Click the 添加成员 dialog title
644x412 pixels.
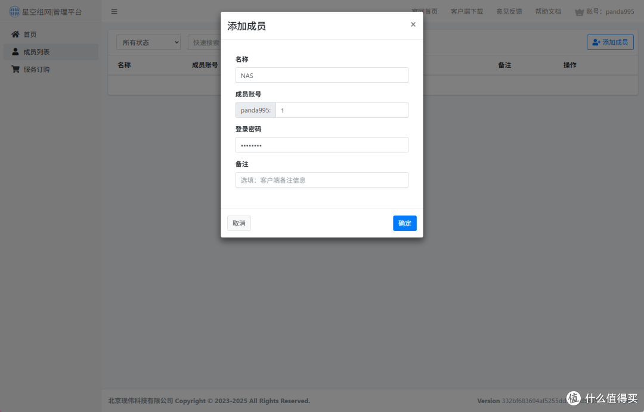[x=246, y=26]
